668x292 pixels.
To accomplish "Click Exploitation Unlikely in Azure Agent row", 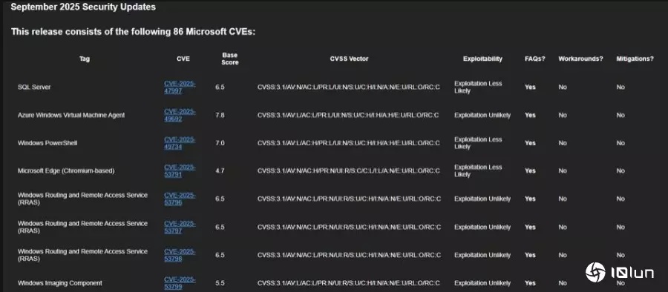I will pos(482,116).
